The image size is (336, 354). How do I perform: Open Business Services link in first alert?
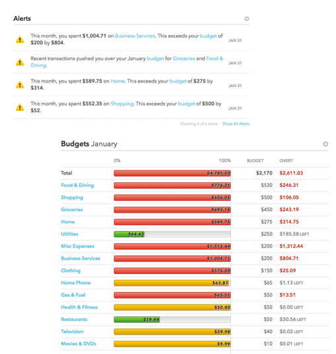click(x=135, y=36)
